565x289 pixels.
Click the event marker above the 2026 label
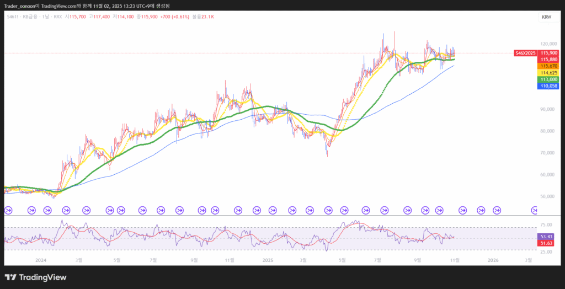[497, 210]
